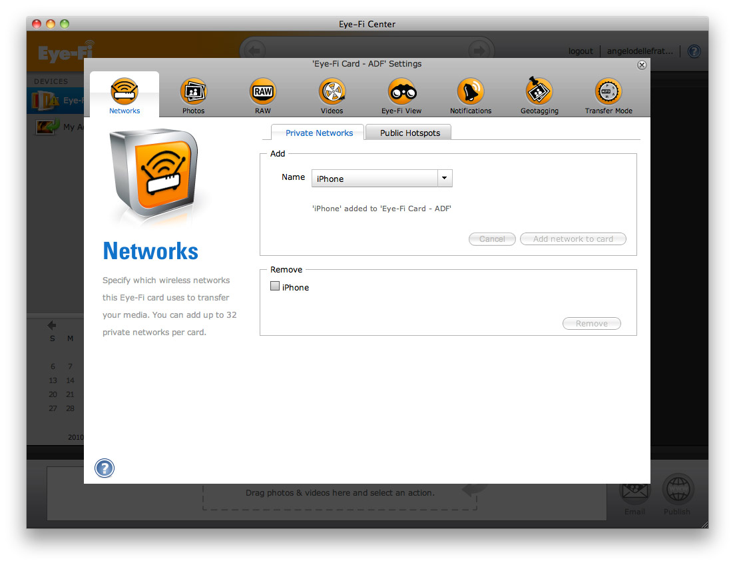Click the Eye-Fi logo in the header
This screenshot has width=735, height=565.
pos(66,53)
